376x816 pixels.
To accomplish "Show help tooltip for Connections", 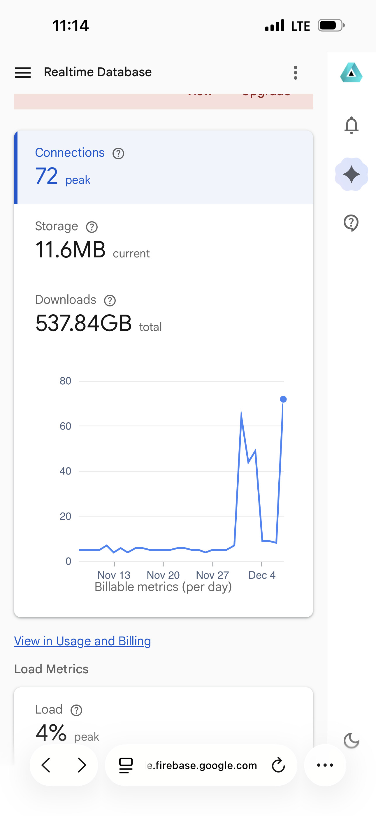I will pyautogui.click(x=118, y=154).
